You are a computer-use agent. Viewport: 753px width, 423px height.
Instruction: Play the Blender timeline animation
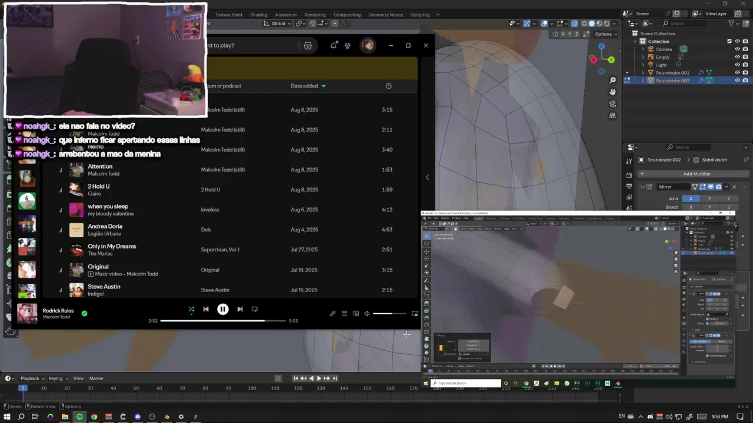click(x=319, y=378)
